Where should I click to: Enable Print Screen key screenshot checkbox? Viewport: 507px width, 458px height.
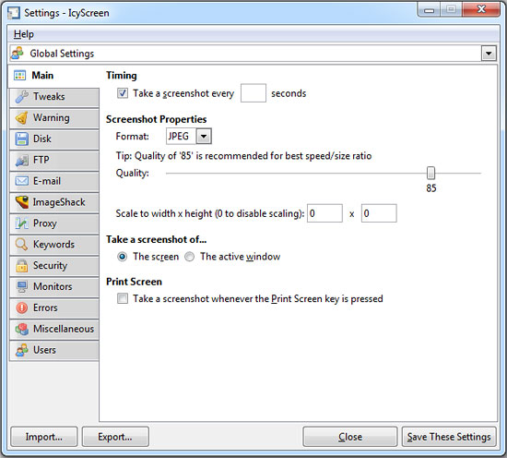(123, 298)
